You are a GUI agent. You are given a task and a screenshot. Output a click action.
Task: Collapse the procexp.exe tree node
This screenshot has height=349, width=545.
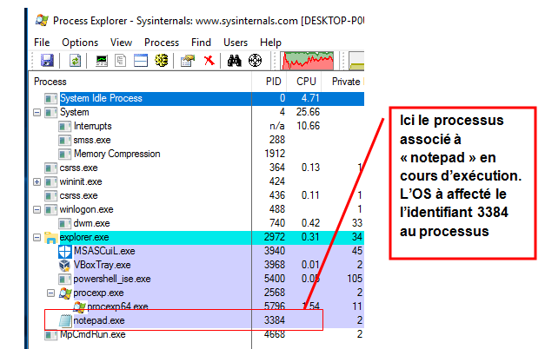click(50, 293)
